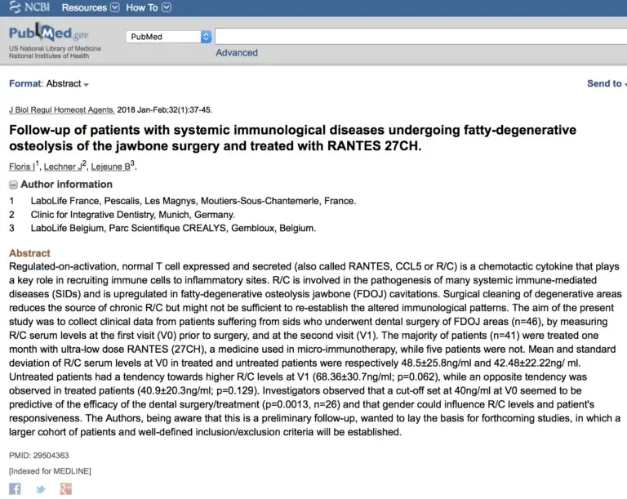Share the article on Twitter
The width and height of the screenshot is (627, 499).
40,489
